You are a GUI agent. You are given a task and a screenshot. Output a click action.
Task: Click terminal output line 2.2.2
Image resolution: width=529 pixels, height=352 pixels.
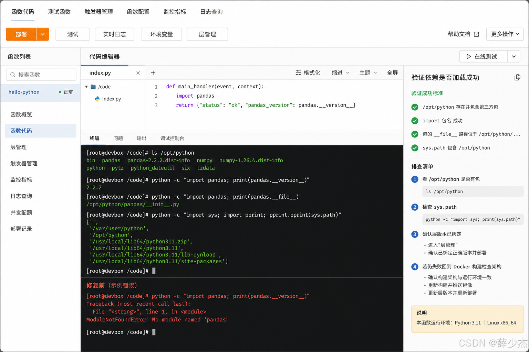click(94, 187)
